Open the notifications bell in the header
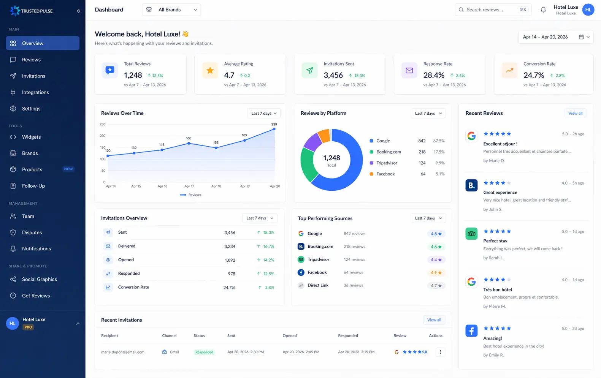 (x=543, y=10)
